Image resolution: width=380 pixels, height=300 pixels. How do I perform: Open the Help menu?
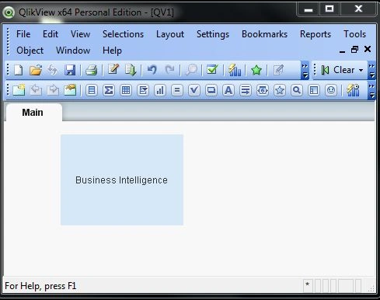coord(112,51)
